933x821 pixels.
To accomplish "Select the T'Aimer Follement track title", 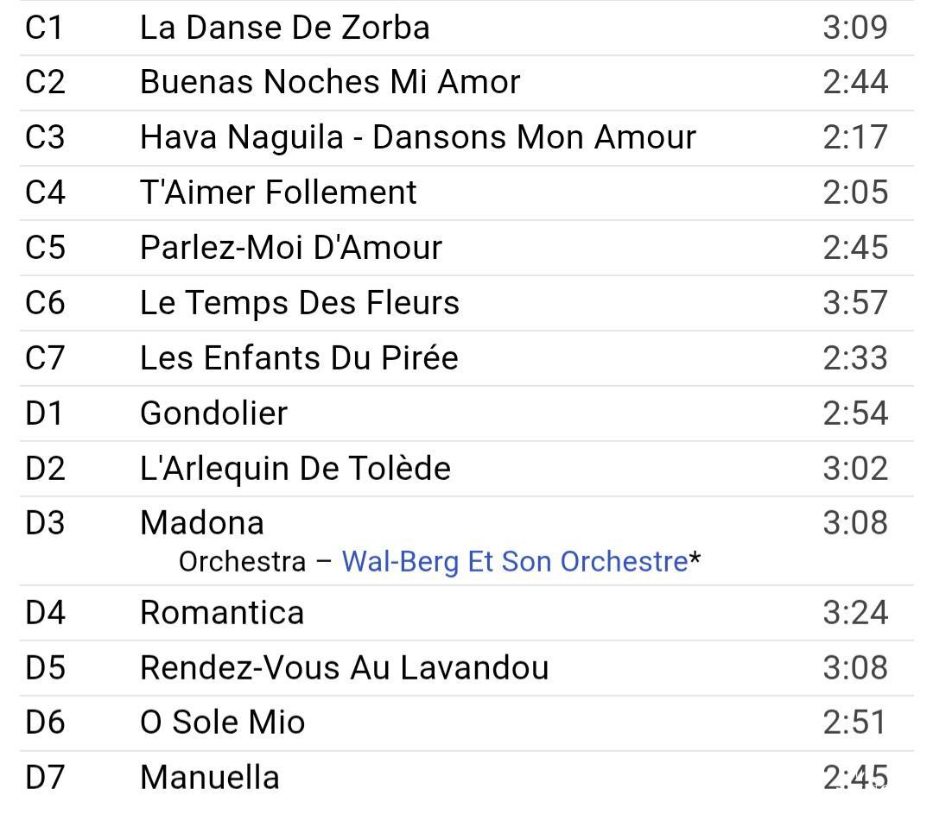I will coord(278,192).
